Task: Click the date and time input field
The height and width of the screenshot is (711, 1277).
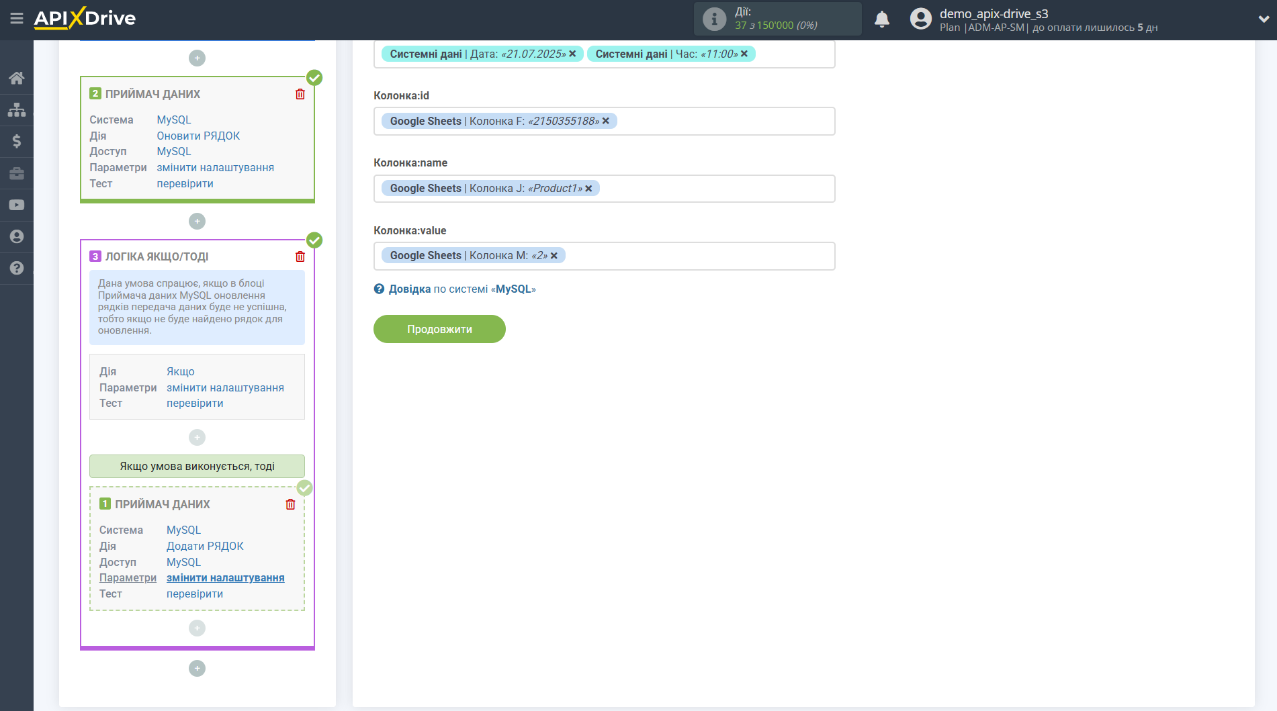Action: tap(604, 54)
